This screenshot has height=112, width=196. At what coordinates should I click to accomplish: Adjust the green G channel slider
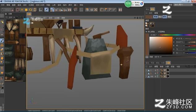190,49
